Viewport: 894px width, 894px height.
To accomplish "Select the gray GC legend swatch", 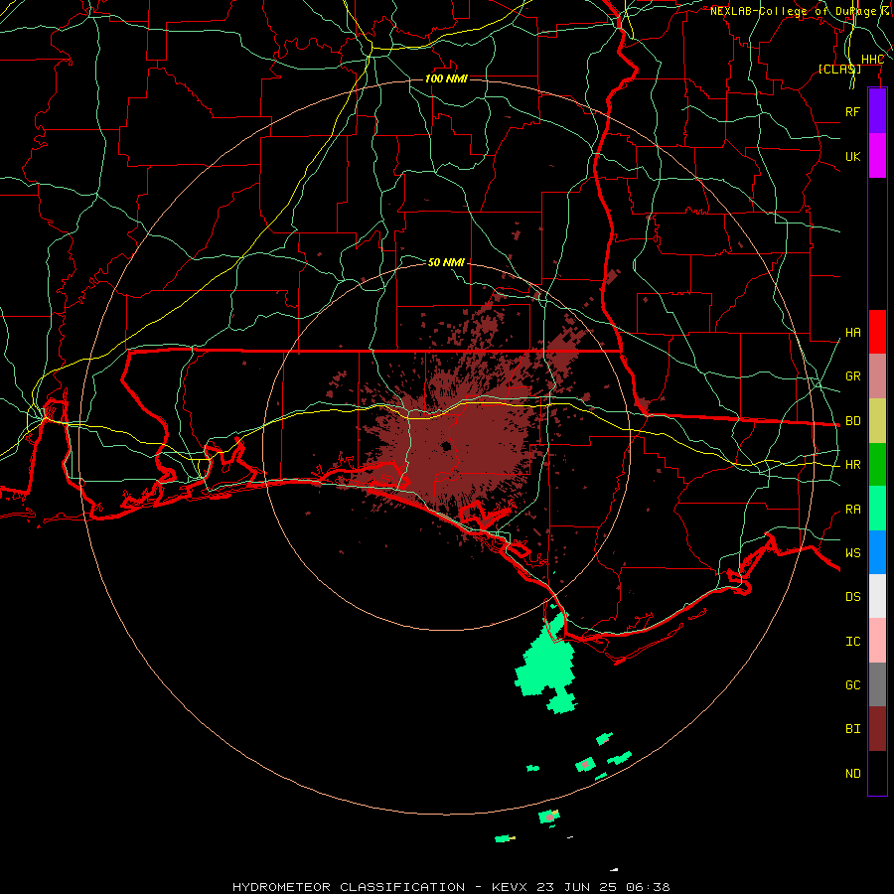I will pos(877,684).
